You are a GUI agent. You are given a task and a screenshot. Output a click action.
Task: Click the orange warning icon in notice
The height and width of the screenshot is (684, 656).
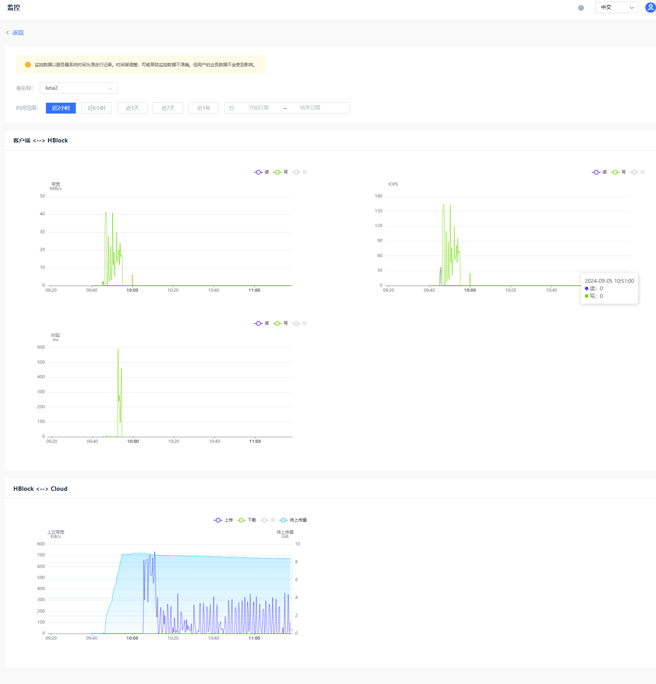28,65
